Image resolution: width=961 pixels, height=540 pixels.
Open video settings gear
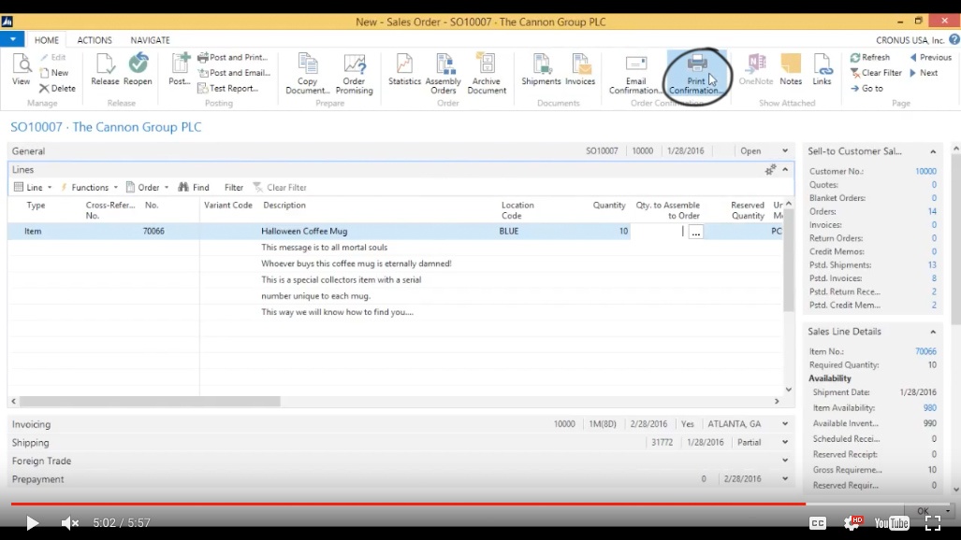[852, 522]
